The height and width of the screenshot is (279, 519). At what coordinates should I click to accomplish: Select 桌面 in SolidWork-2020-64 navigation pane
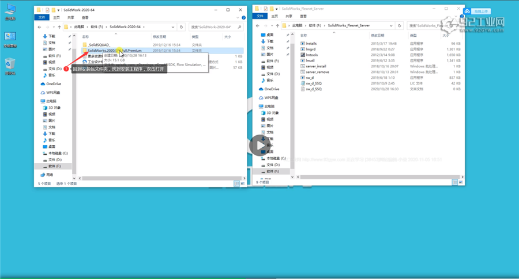tap(49, 147)
